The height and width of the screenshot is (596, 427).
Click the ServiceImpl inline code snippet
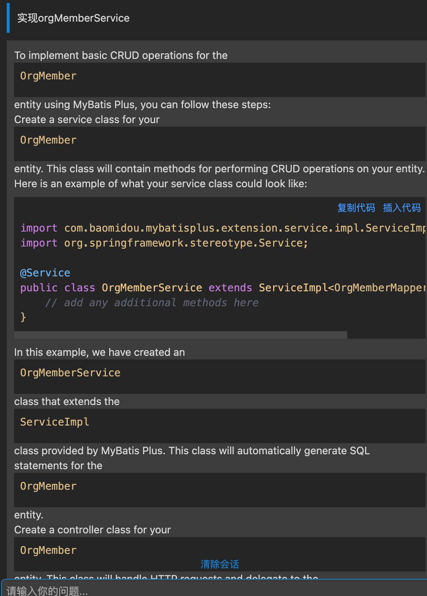click(55, 422)
